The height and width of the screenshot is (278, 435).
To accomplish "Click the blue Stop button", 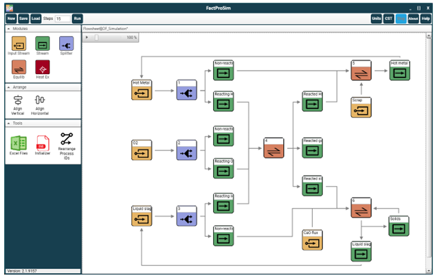I will [401, 19].
